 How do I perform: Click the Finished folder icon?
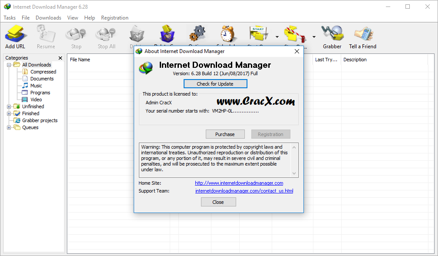(x=17, y=113)
